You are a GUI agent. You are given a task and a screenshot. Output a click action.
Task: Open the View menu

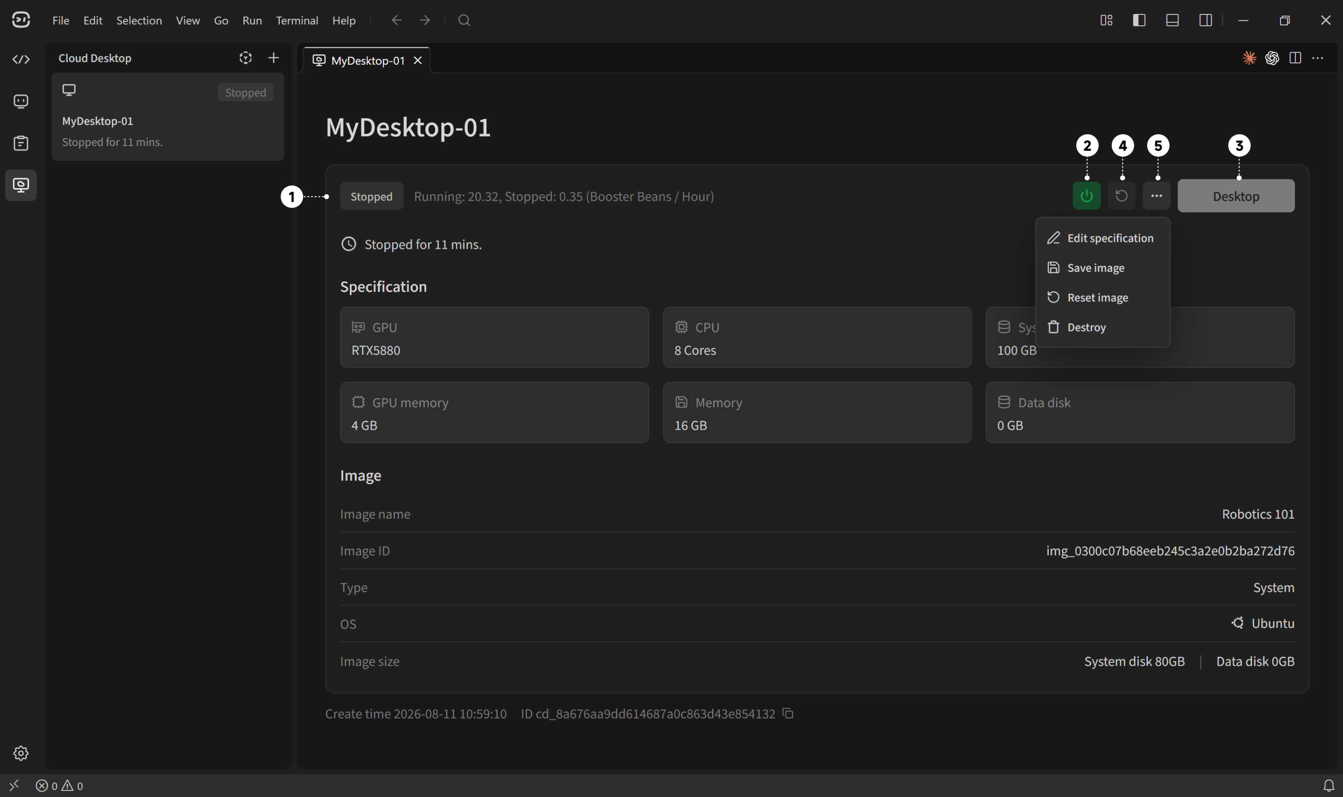[x=187, y=21]
